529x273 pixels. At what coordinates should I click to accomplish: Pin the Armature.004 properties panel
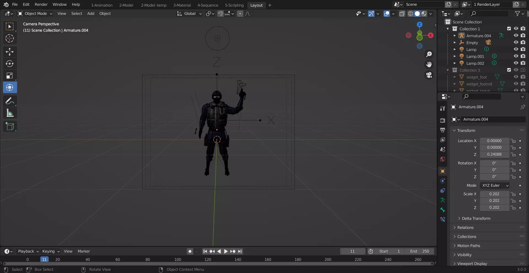coord(522,107)
